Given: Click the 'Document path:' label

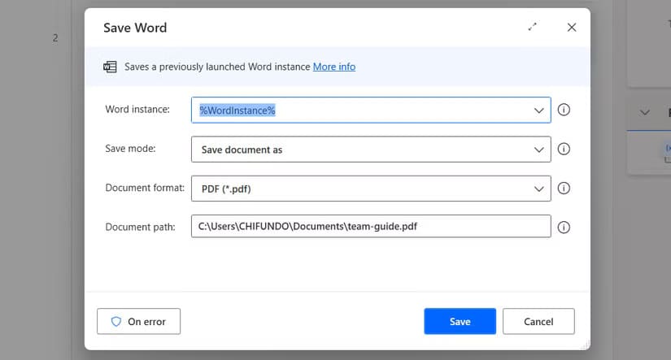Looking at the screenshot, I should coord(141,227).
